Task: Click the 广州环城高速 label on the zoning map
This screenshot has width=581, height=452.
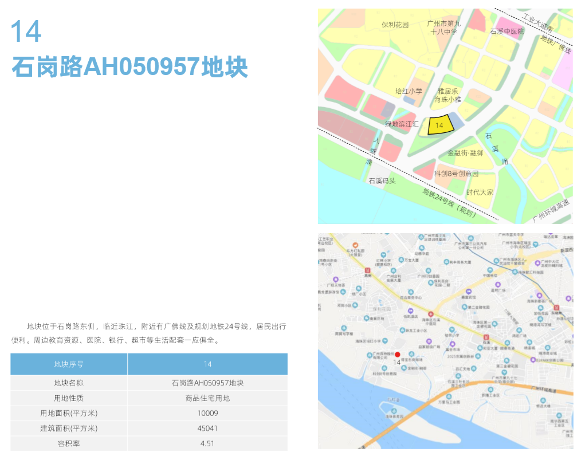Action: [x=551, y=210]
